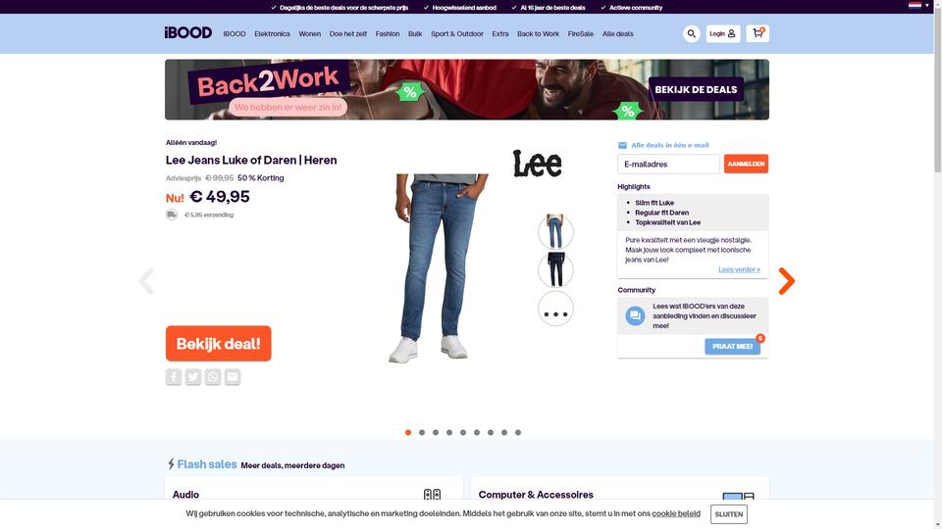Focus the E-mailadres input field
The image size is (942, 529).
coord(668,164)
